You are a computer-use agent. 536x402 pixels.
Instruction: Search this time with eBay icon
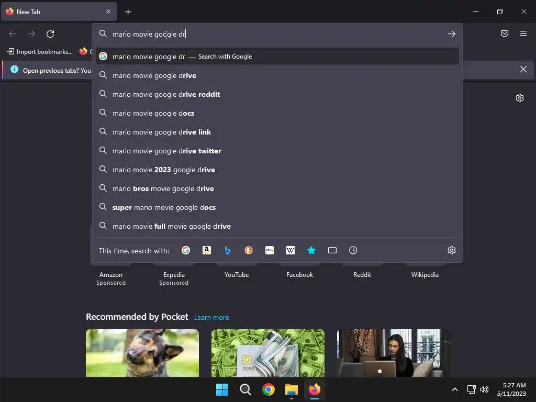[x=270, y=250]
